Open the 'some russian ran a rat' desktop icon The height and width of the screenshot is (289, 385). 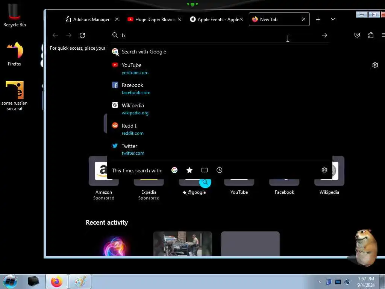point(15,96)
